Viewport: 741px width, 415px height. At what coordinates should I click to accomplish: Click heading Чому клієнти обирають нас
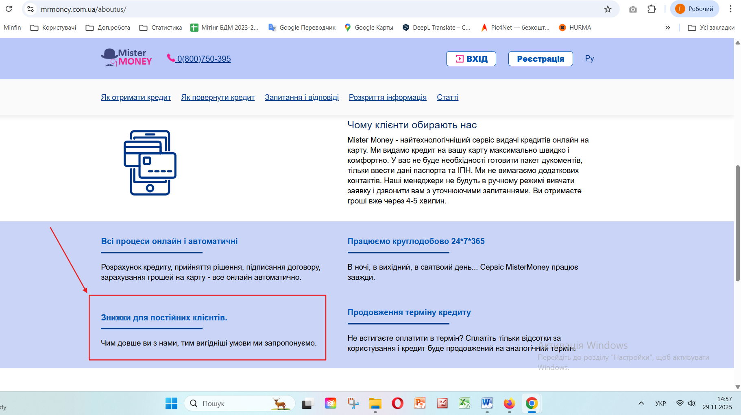point(412,125)
